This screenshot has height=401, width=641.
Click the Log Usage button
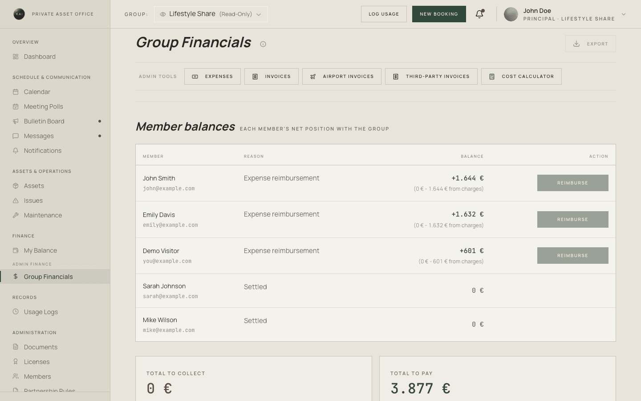point(384,14)
